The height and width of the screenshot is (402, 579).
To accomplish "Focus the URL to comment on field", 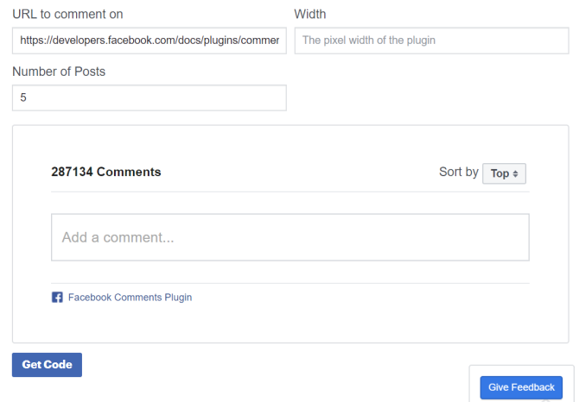I will [149, 41].
